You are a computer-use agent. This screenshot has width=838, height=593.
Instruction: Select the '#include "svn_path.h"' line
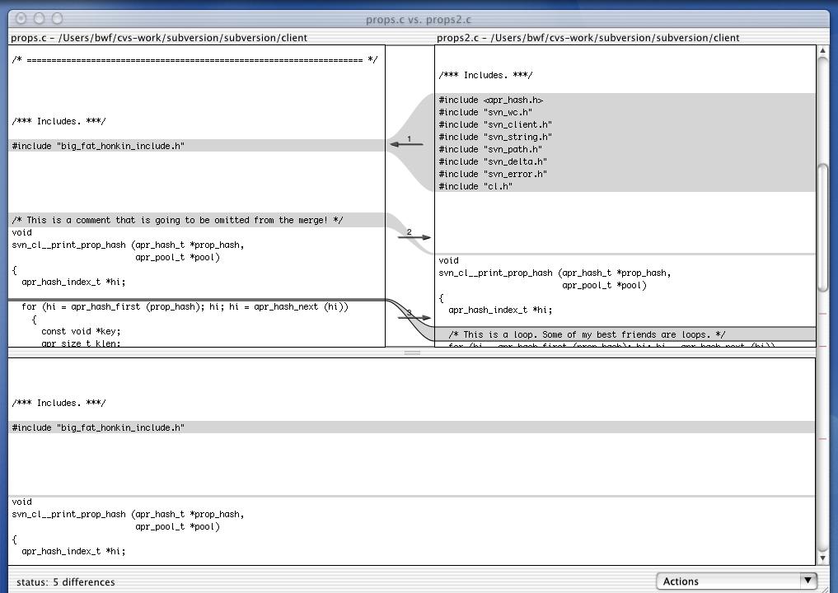(x=625, y=149)
